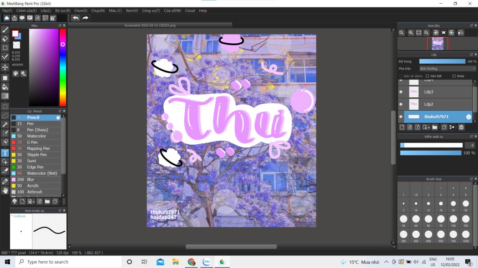Create a new layer folder in Layers panel
The height and width of the screenshot is (268, 478).
click(435, 127)
